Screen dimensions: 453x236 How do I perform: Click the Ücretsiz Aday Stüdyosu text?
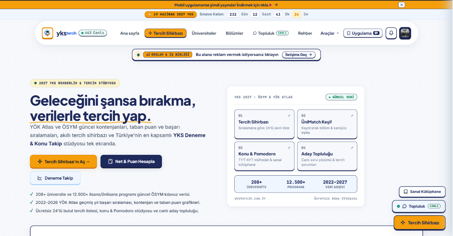coord(335,199)
